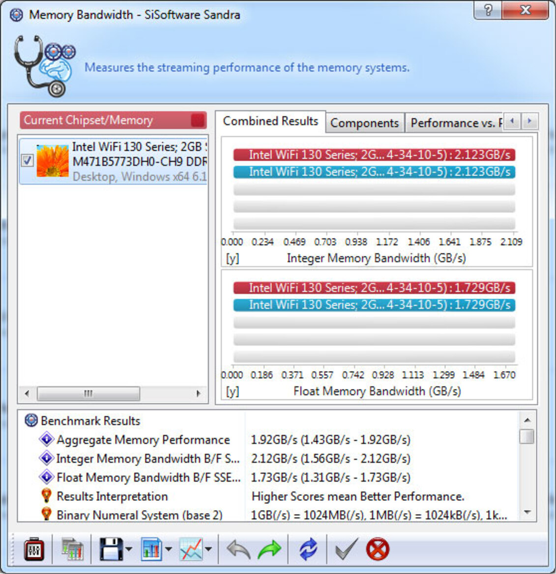Click the red cancel X icon
The width and height of the screenshot is (556, 574).
(378, 549)
